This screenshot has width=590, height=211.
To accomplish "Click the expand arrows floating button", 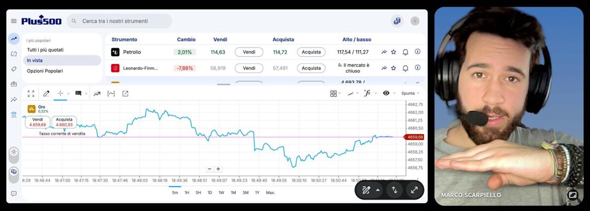I will point(414,190).
